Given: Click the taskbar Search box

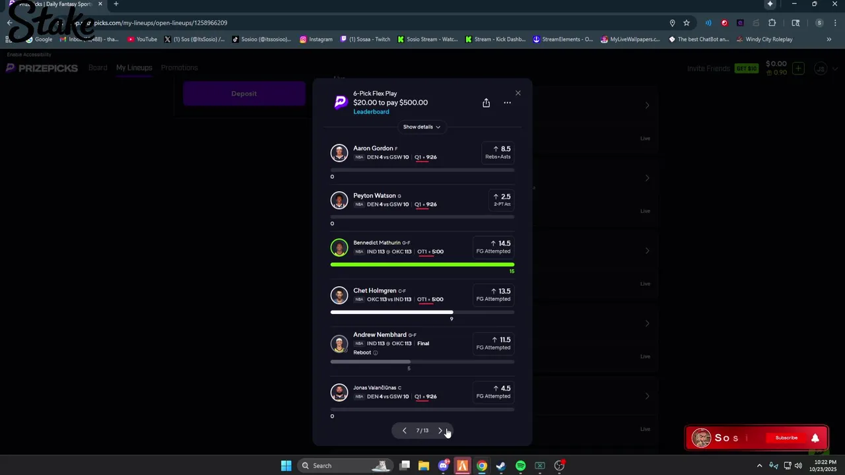Looking at the screenshot, I should (x=345, y=466).
